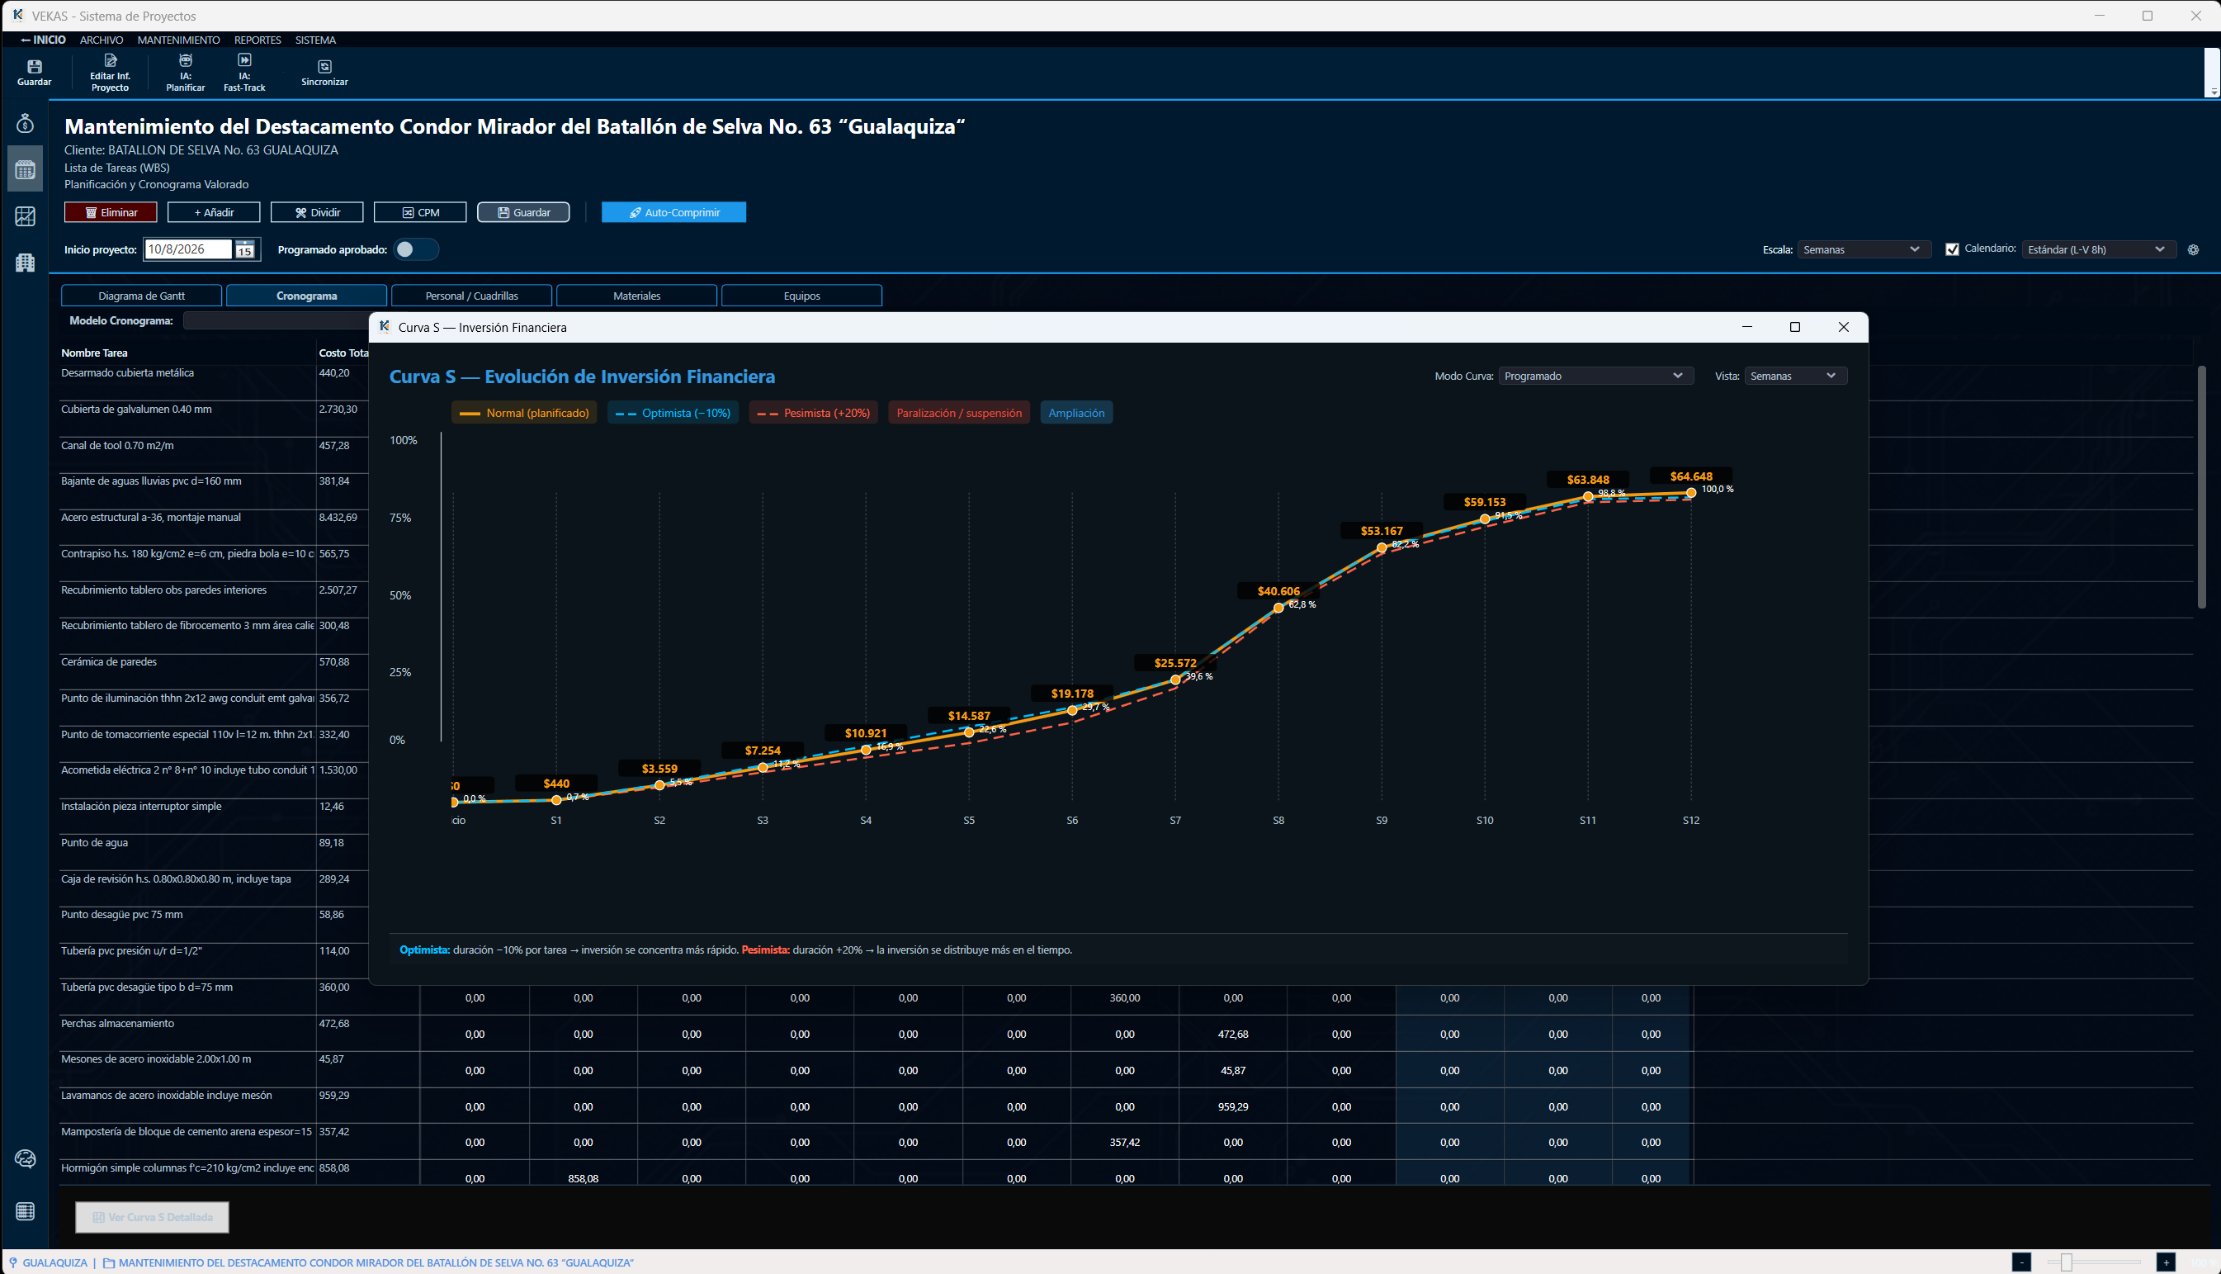Toggle the Programado aprobado switch

[x=415, y=250]
